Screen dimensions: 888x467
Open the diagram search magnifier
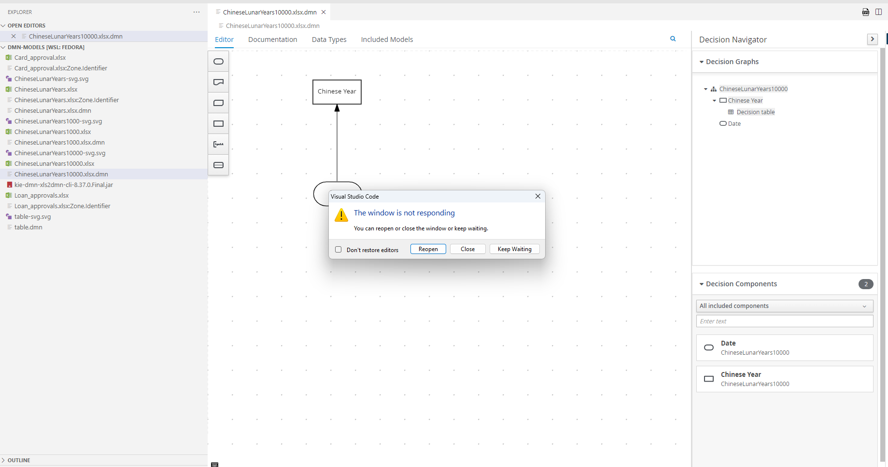[673, 39]
